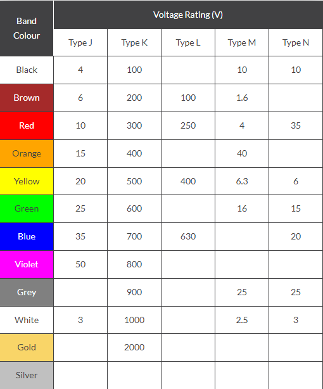Click the Type K column header

coord(134,42)
